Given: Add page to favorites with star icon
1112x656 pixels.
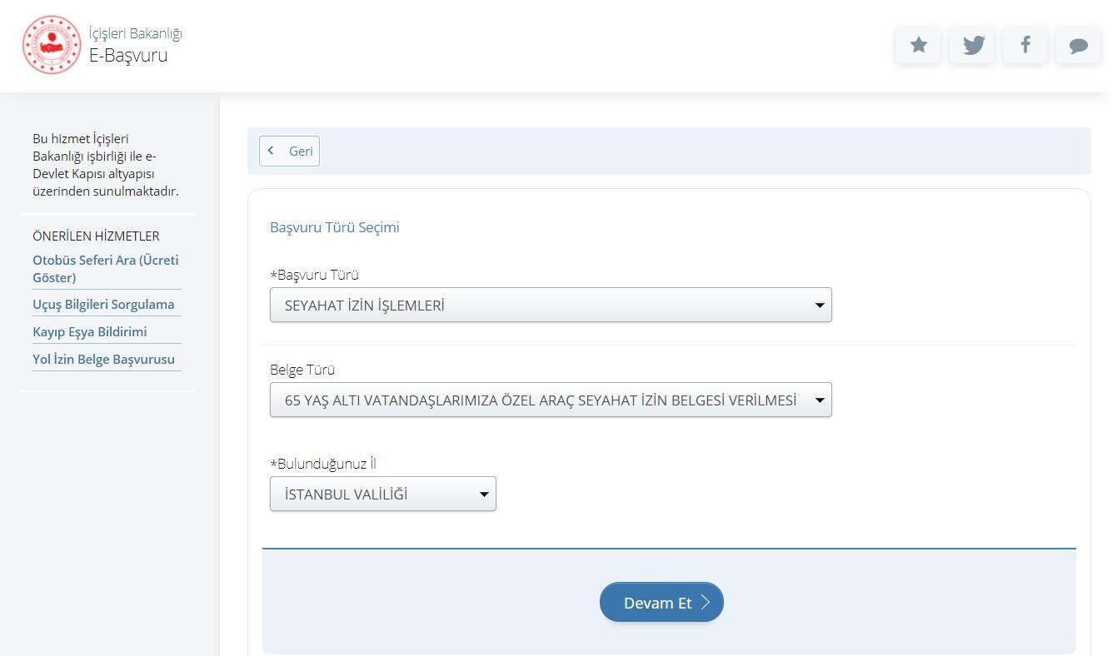Looking at the screenshot, I should 918,45.
